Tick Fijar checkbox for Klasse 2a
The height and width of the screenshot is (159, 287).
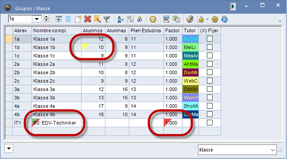coord(209,64)
